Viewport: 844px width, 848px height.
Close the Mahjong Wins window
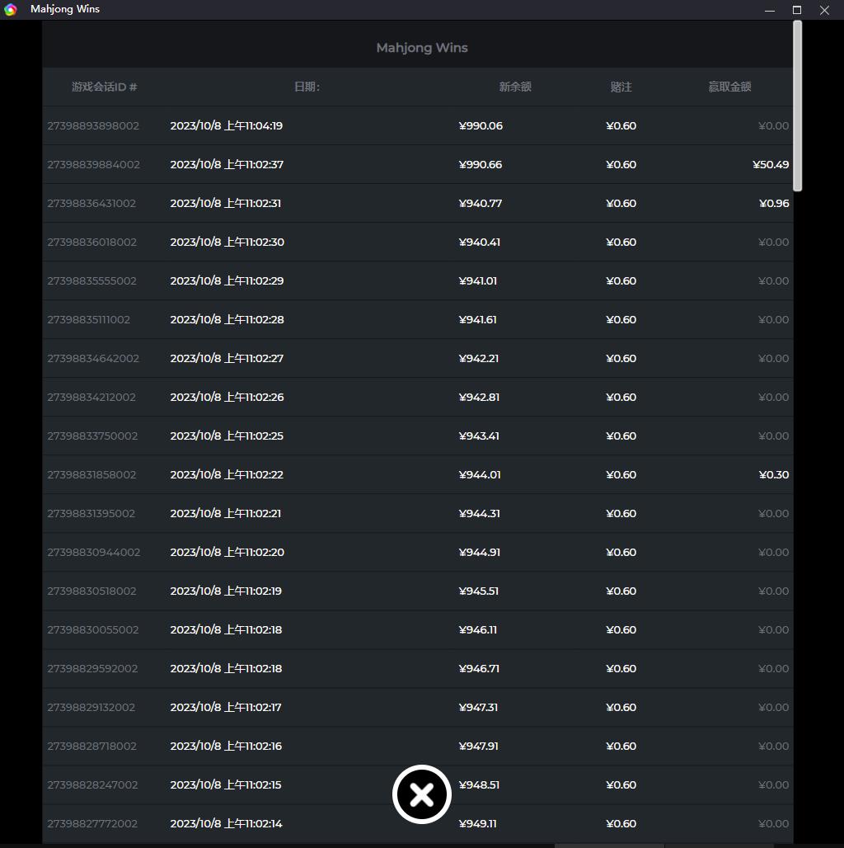point(824,10)
